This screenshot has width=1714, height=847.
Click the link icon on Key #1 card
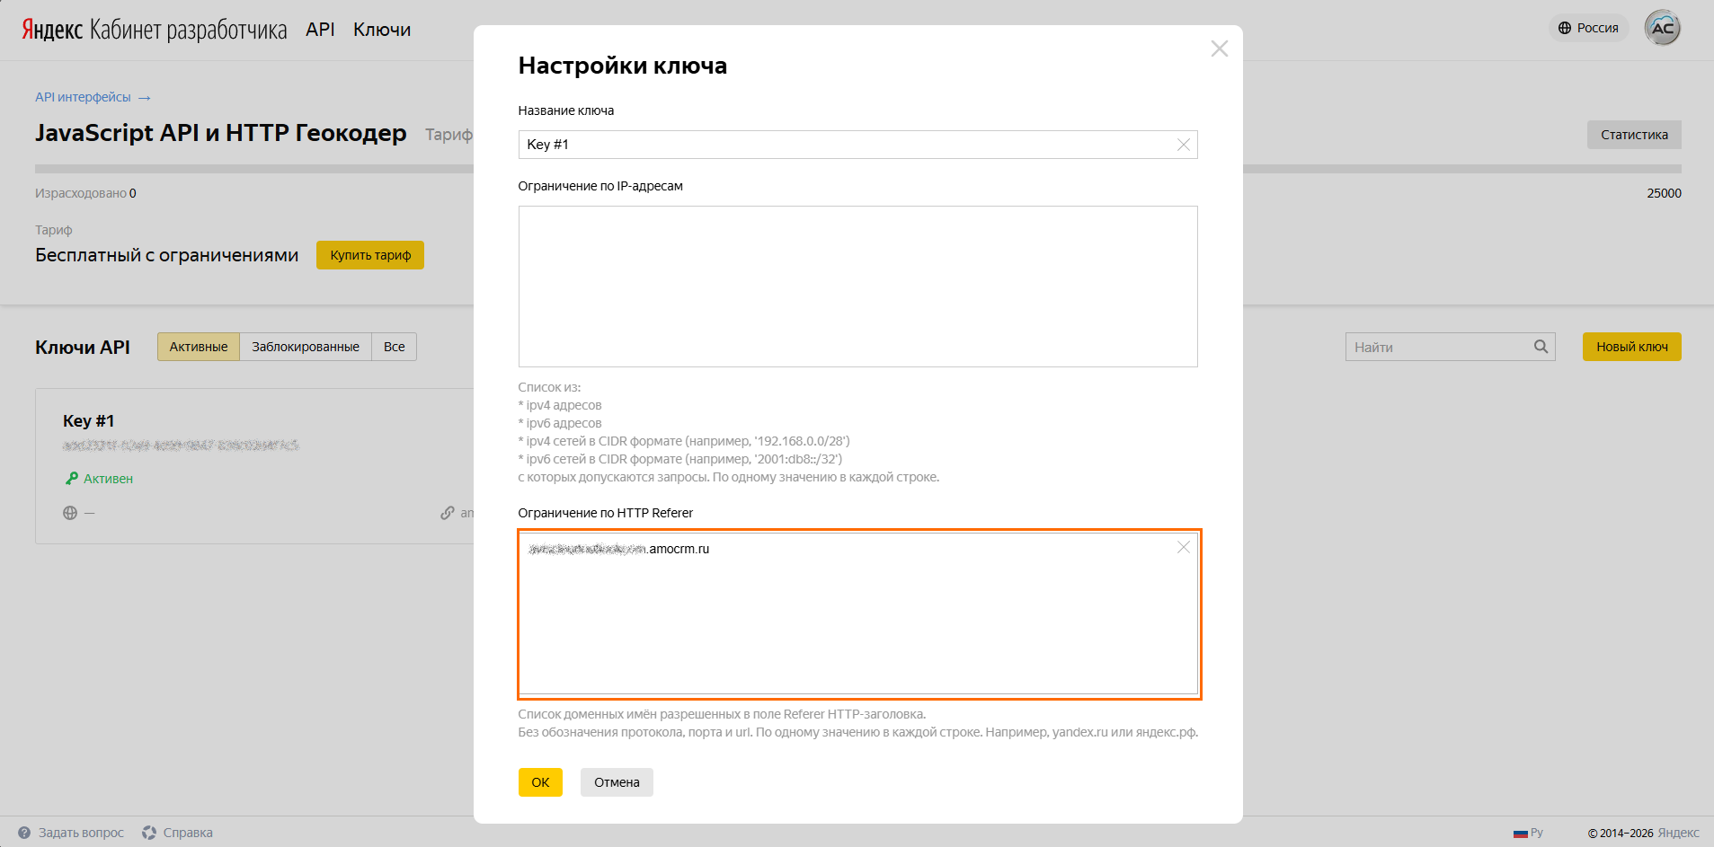[x=448, y=513]
